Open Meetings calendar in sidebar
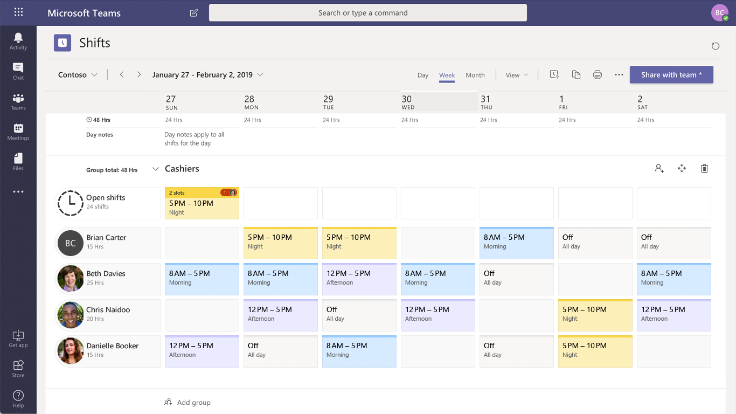Image resolution: width=736 pixels, height=414 pixels. [x=18, y=131]
